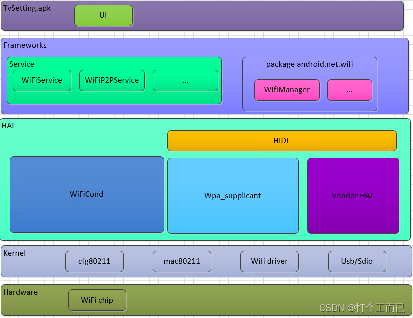
Task: Click the package android.net.wifi label
Action: [x=309, y=64]
